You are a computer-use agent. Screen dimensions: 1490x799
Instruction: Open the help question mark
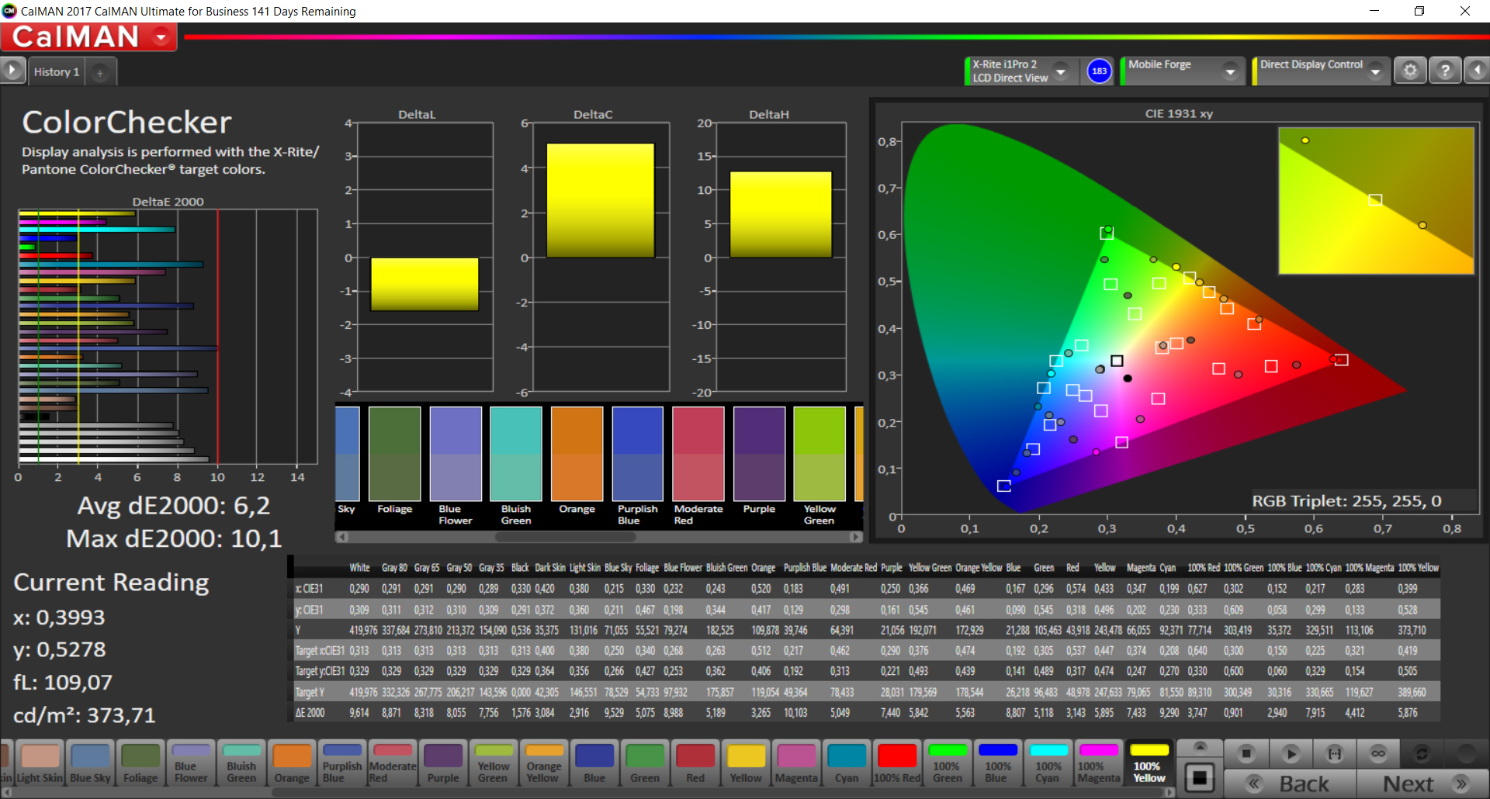(x=1444, y=71)
